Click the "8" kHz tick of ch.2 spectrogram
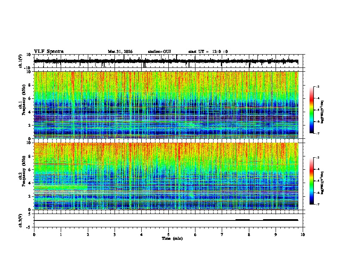The image size is (341, 263). pyautogui.click(x=30, y=156)
